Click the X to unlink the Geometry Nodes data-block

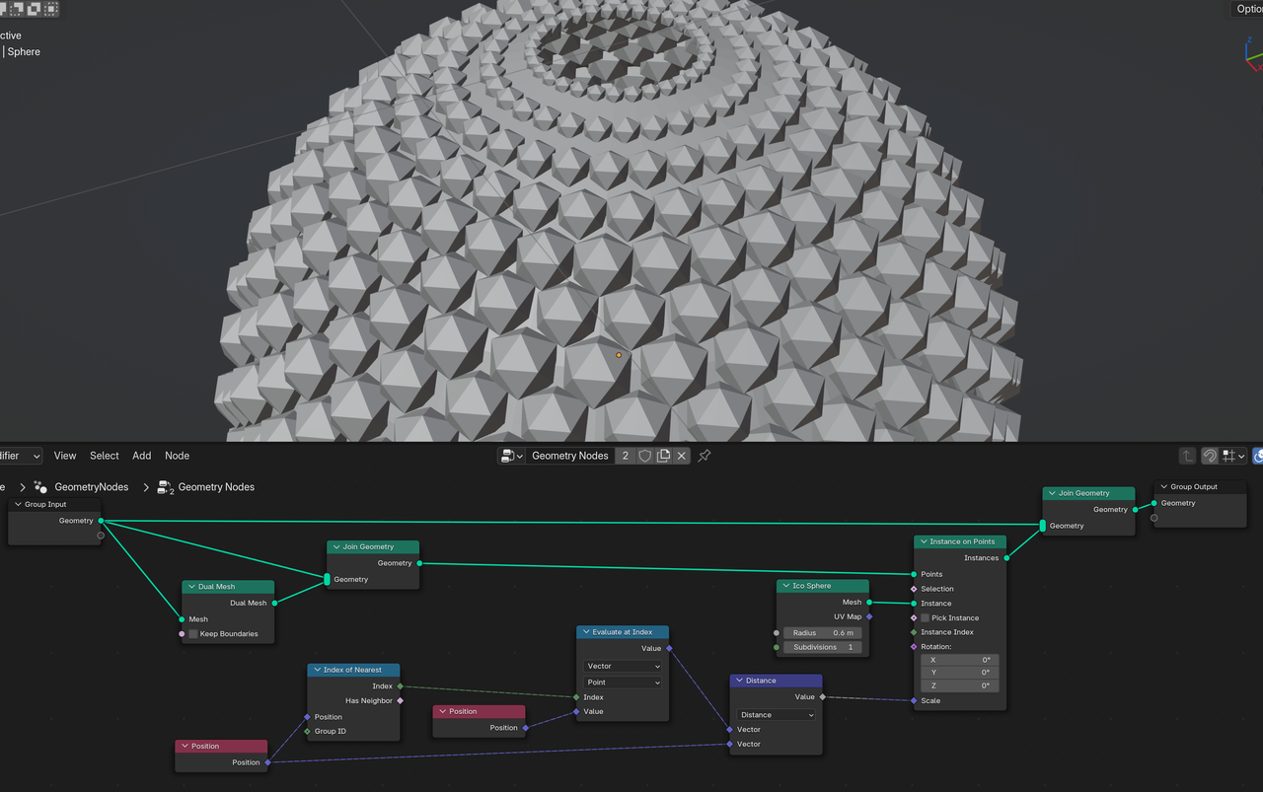coord(681,456)
